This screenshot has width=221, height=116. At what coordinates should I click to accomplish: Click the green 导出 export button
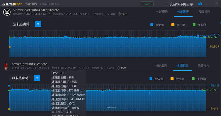pos(147,4)
